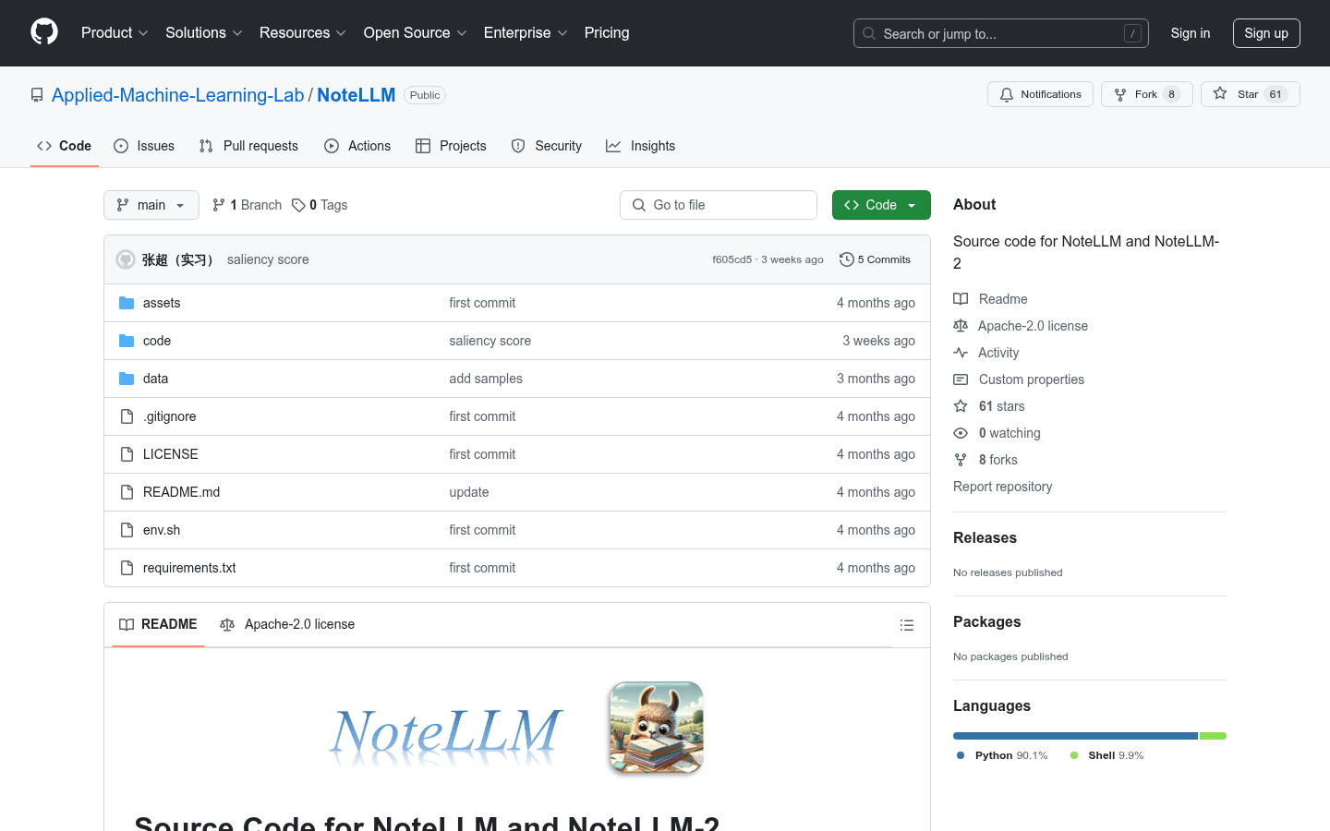Open the README.md file

click(x=182, y=492)
